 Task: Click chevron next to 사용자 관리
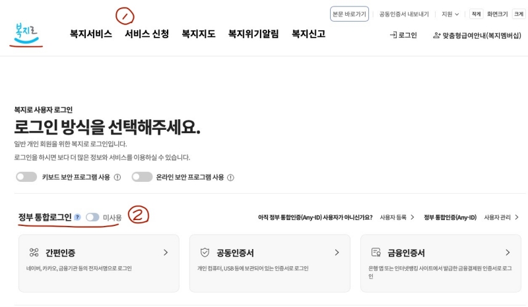point(517,217)
